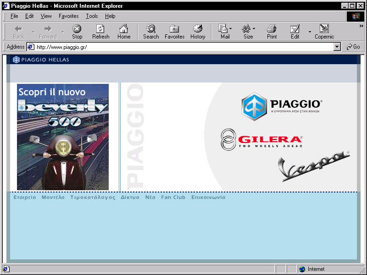
Task: Open the Help menu
Action: click(110, 16)
